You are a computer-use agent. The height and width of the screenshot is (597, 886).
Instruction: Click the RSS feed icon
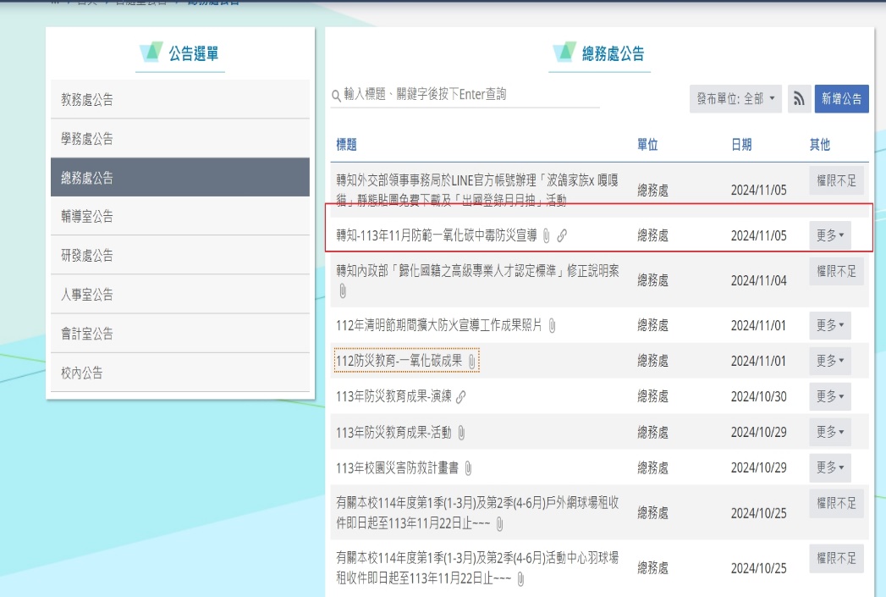pyautogui.click(x=798, y=99)
